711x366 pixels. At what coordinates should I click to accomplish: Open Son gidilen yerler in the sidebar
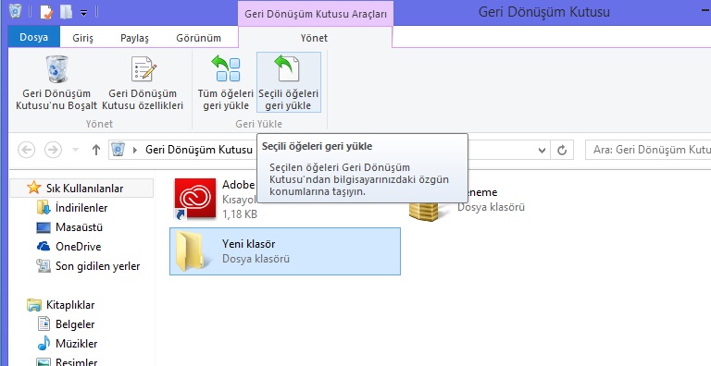point(97,266)
